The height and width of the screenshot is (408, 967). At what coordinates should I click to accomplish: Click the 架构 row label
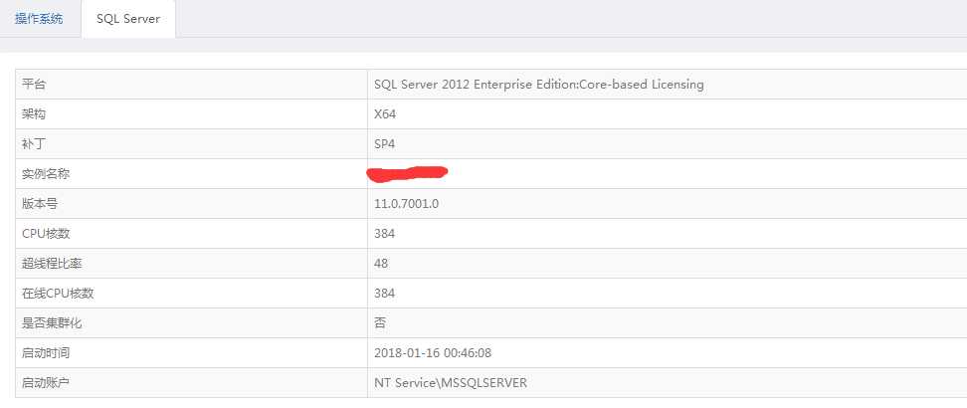pyautogui.click(x=34, y=114)
